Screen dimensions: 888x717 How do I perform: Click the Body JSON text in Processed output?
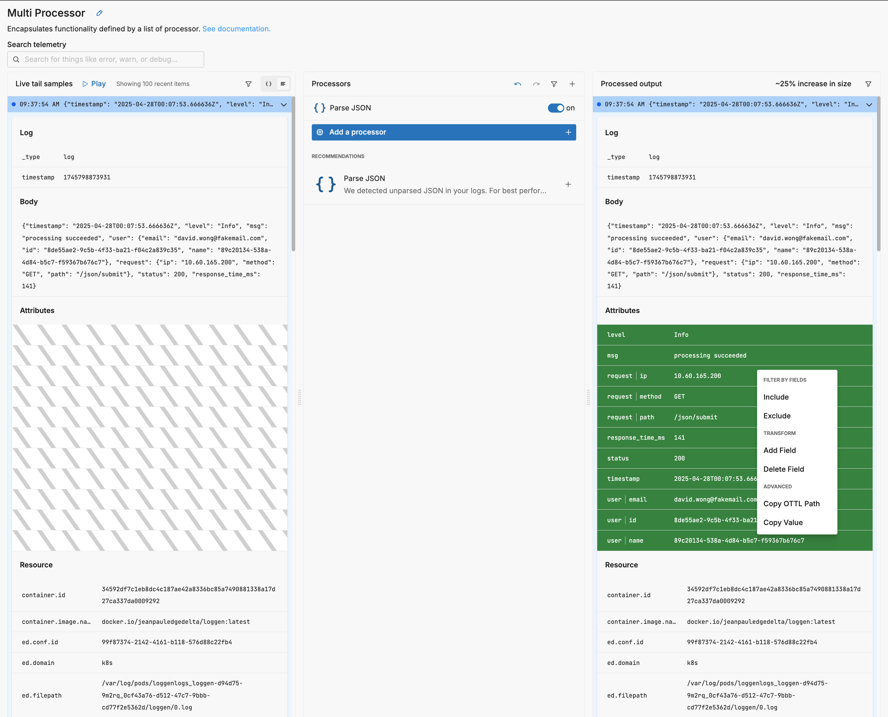(x=734, y=256)
